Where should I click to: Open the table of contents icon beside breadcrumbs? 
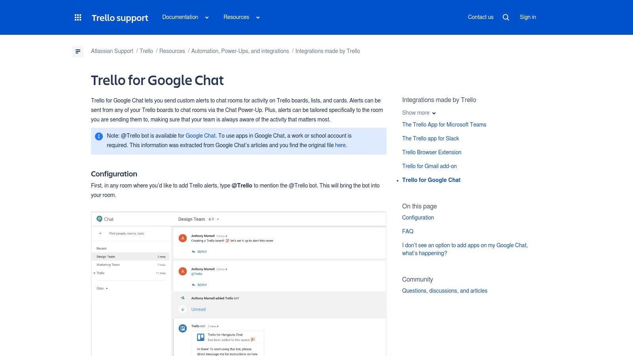point(78,51)
